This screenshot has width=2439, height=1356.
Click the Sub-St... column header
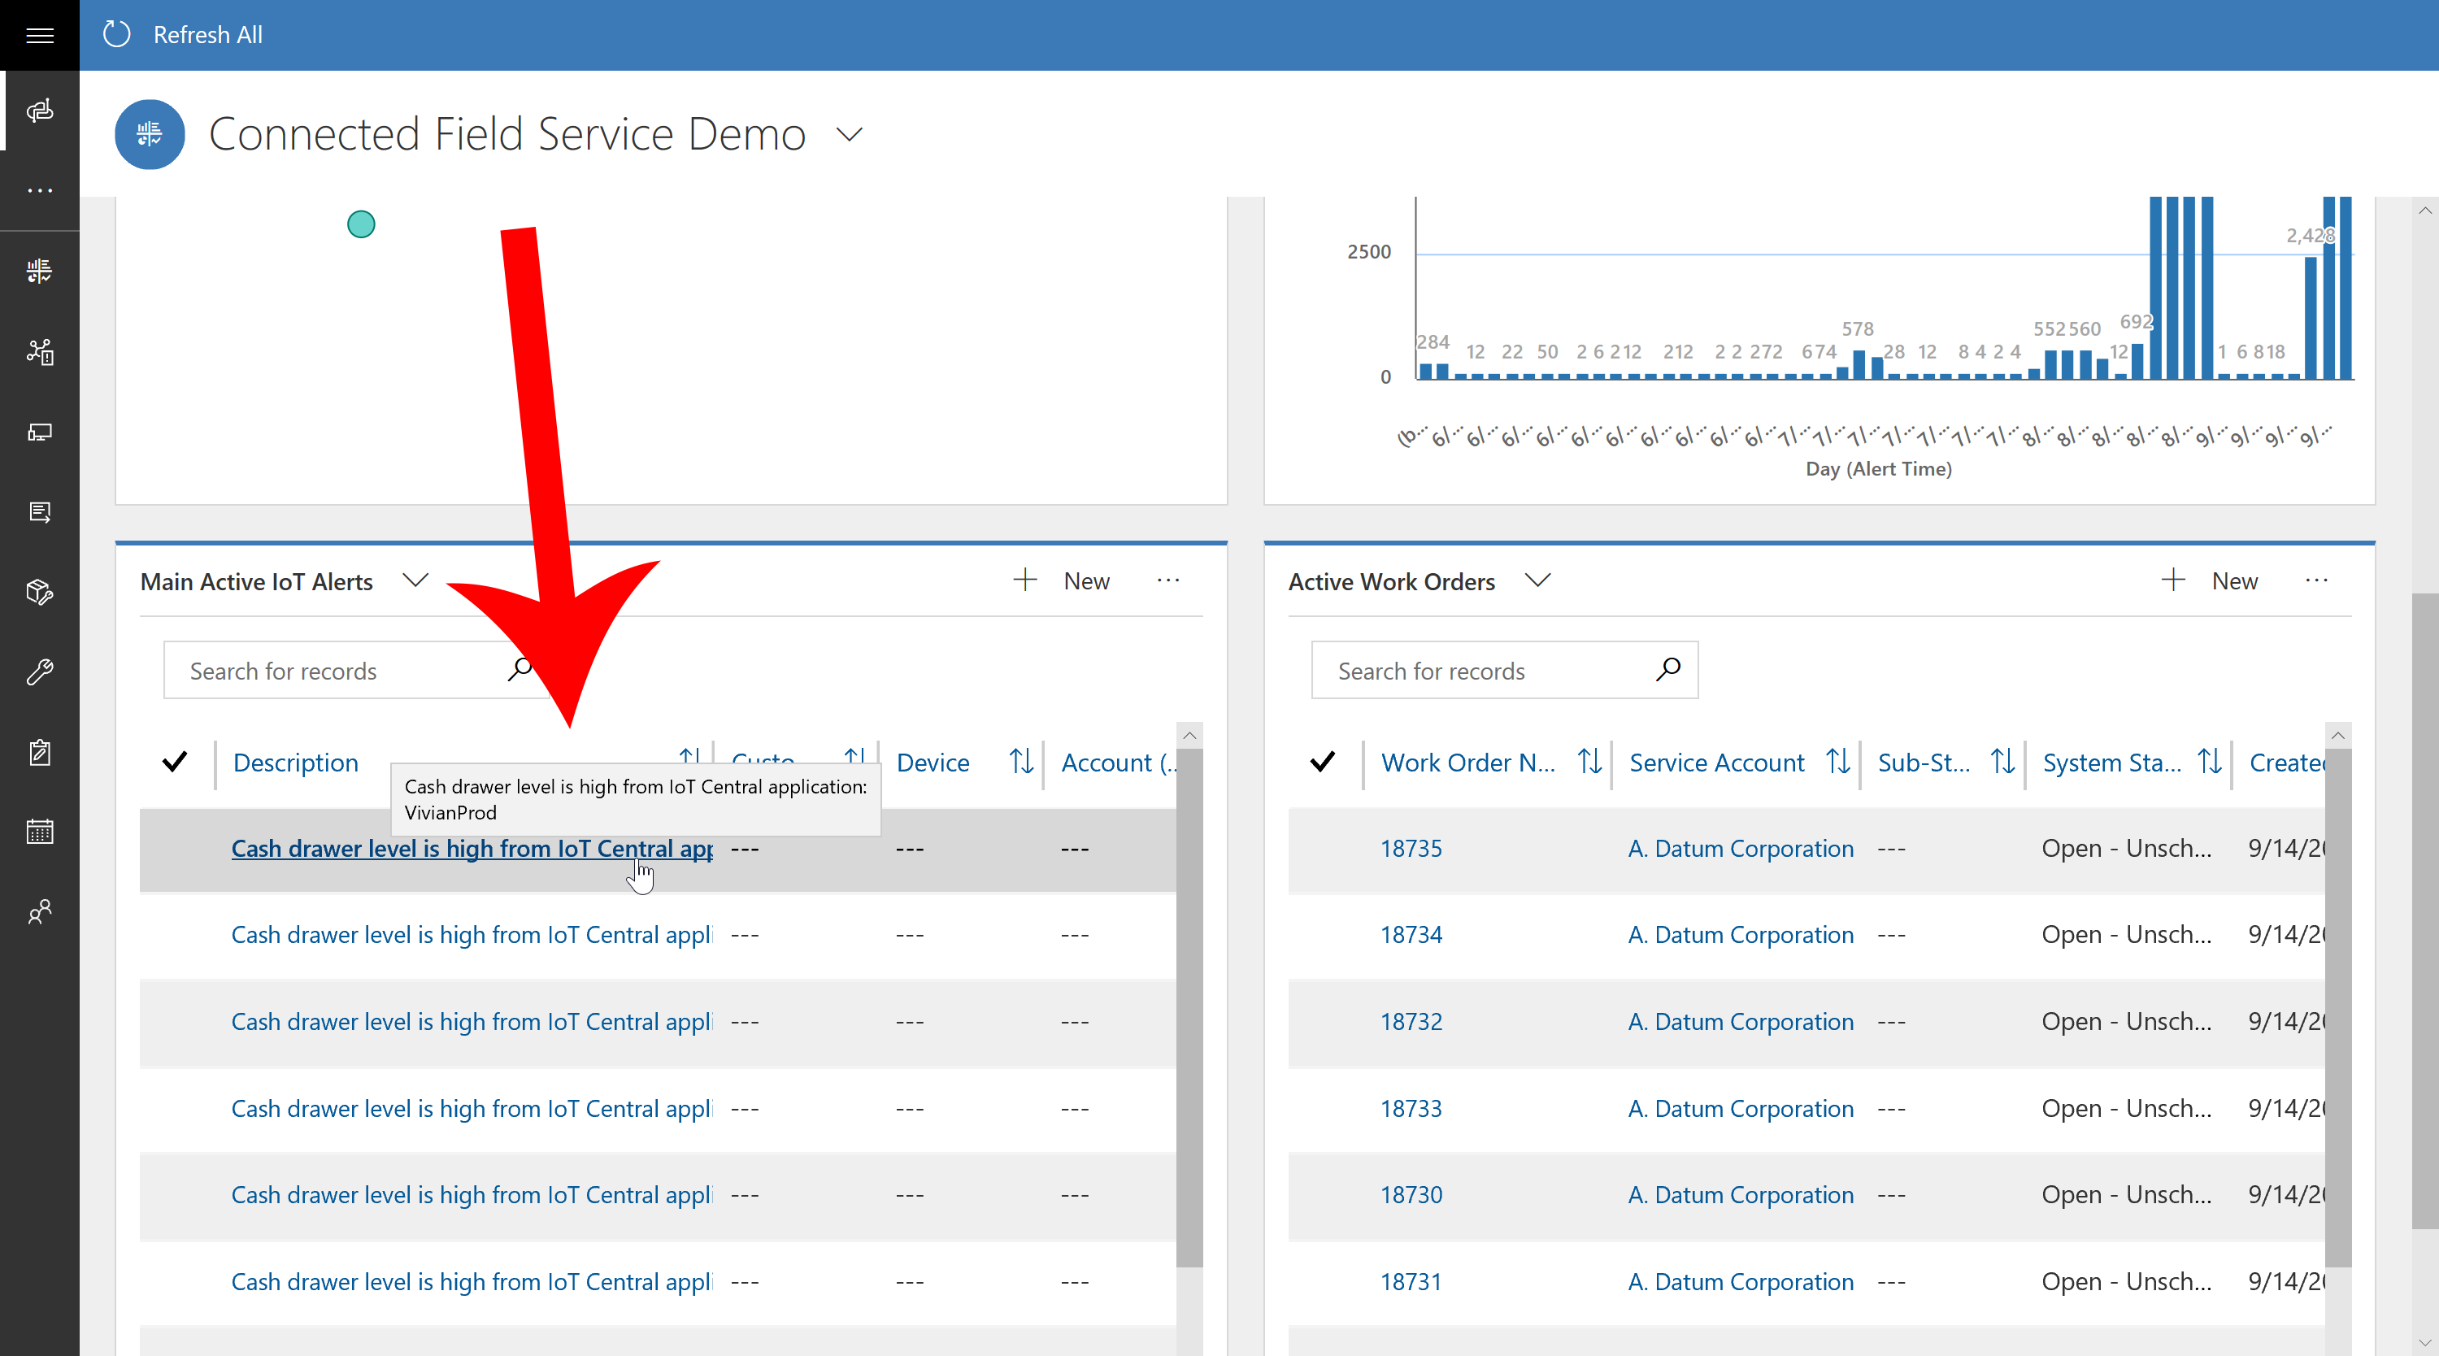click(x=1923, y=763)
